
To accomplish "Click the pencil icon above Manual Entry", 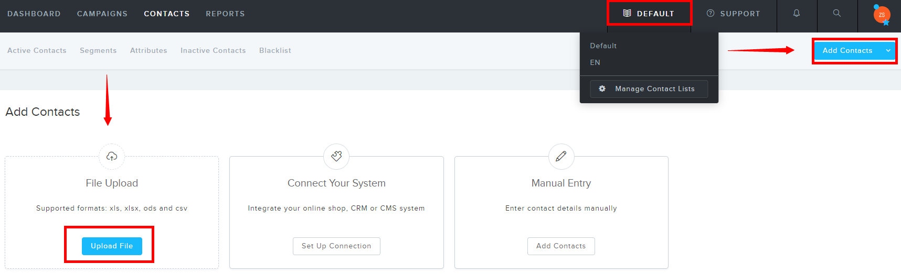I will (561, 156).
